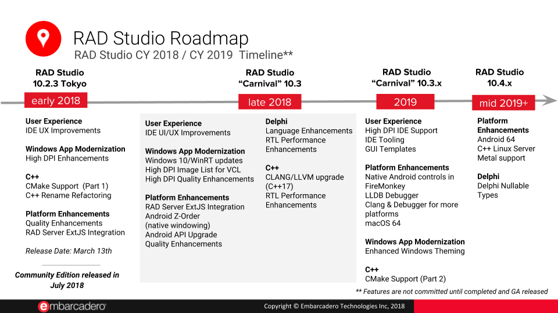Click 'CMake Support (Part 2)' item

point(405,279)
